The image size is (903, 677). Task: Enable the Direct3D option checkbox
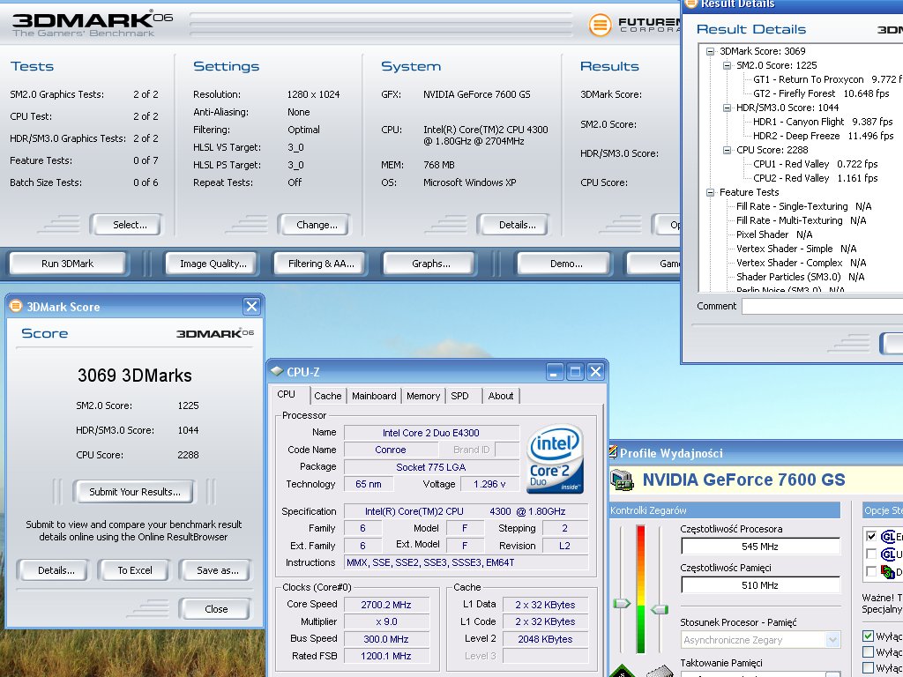(x=870, y=571)
